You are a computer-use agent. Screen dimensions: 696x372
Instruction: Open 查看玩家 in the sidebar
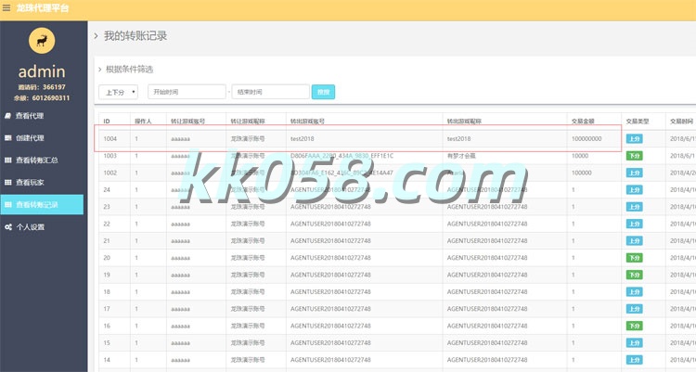30,183
